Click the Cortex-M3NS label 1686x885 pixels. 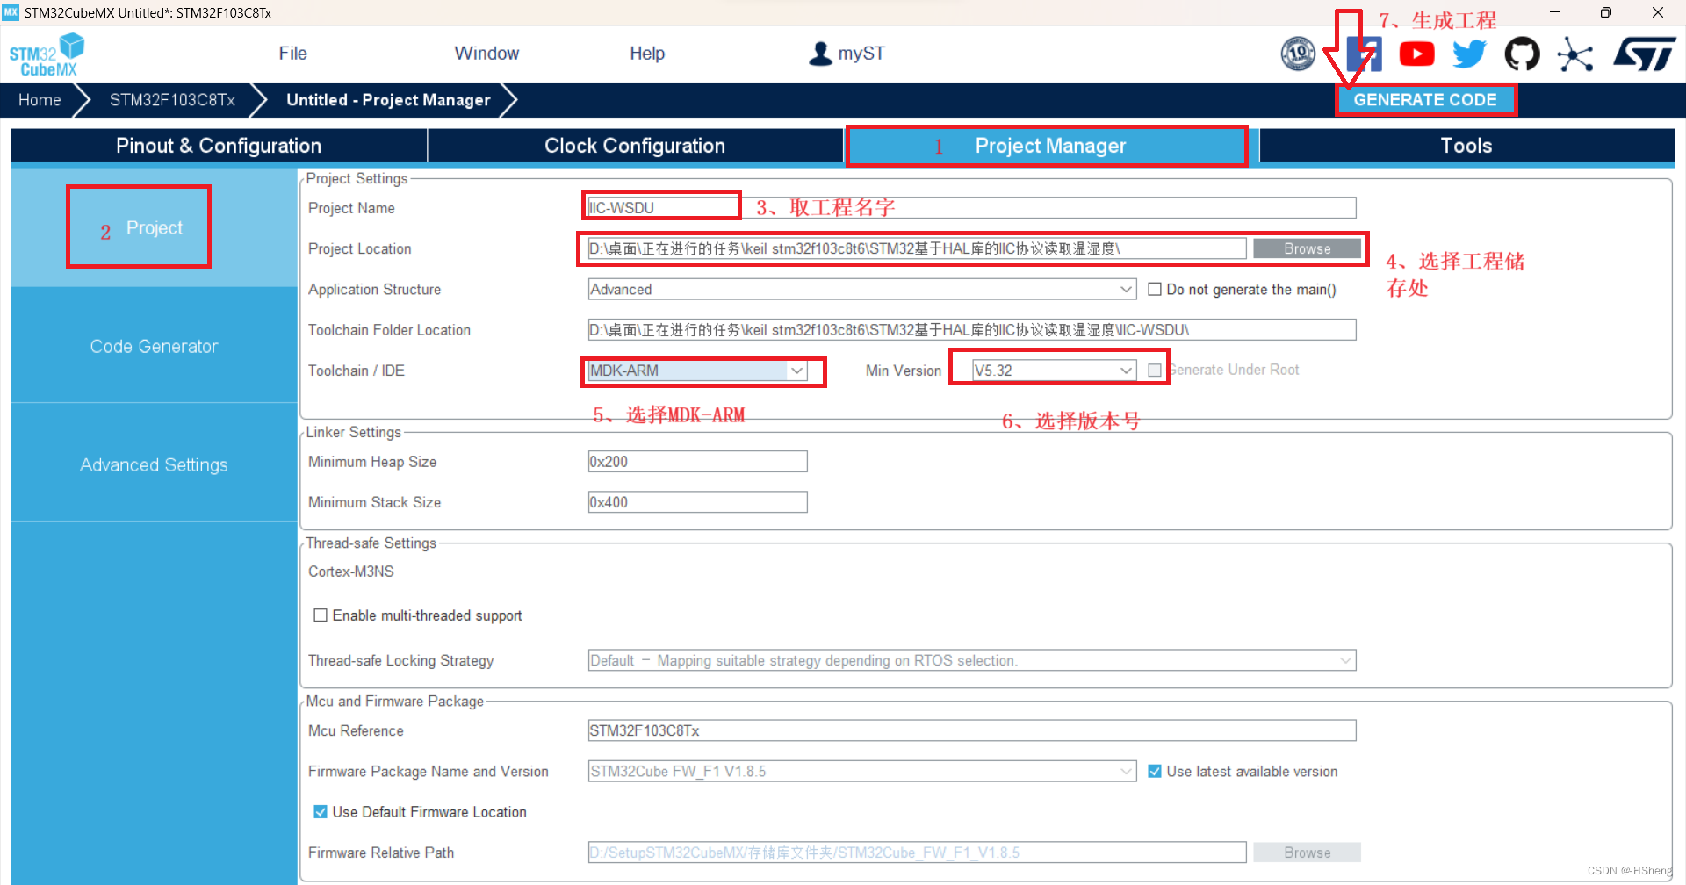pyautogui.click(x=351, y=572)
